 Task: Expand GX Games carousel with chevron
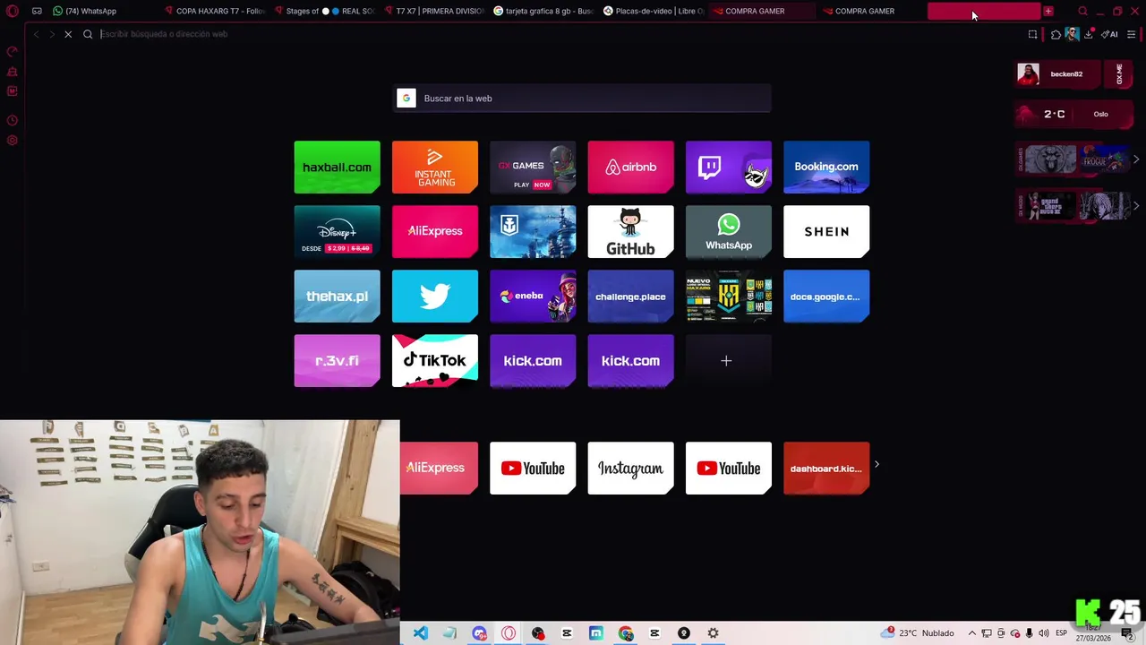(1136, 159)
